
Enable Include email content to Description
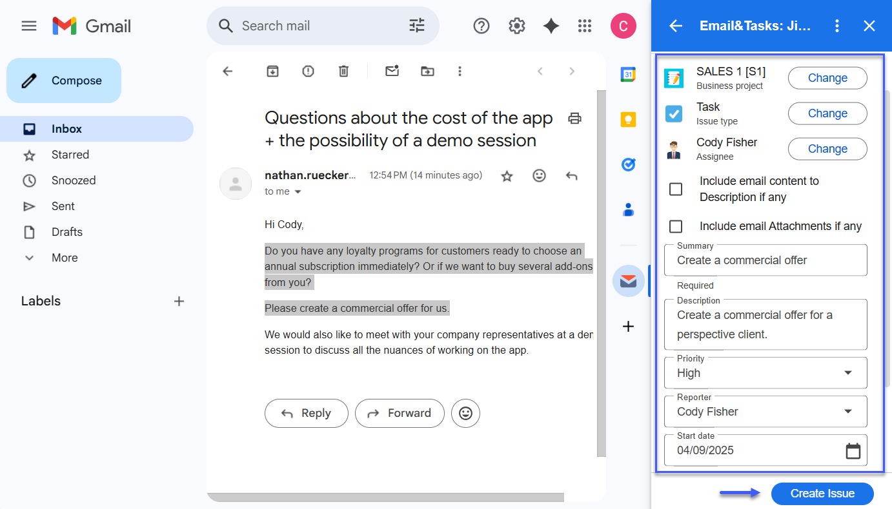tap(676, 189)
